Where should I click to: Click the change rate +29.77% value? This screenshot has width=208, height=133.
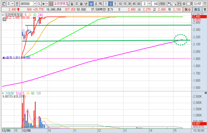38,9
